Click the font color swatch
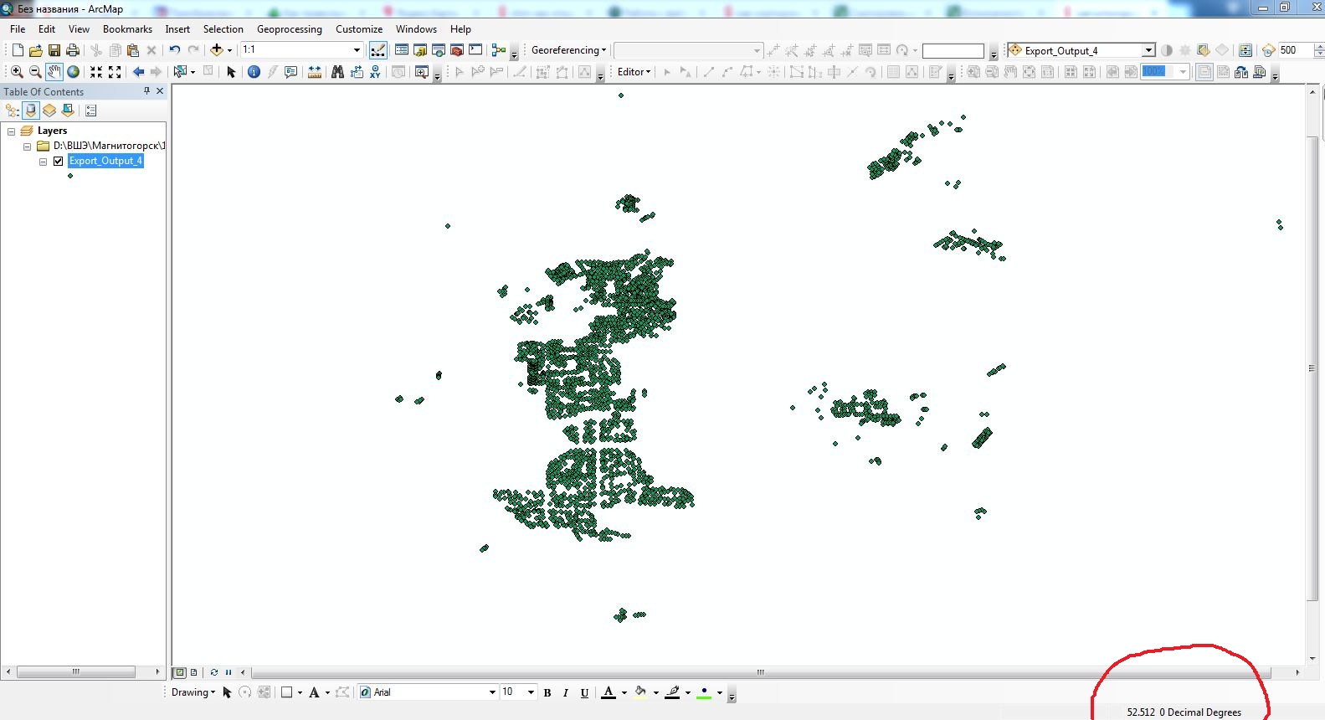Screen dimensions: 1325x720 coord(609,692)
